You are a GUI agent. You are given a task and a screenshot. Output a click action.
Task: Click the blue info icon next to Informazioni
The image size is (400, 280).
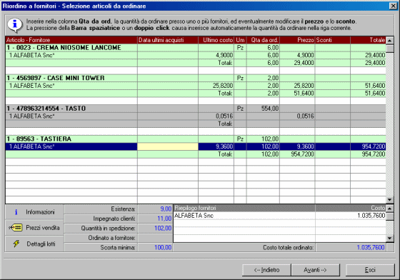(x=16, y=212)
